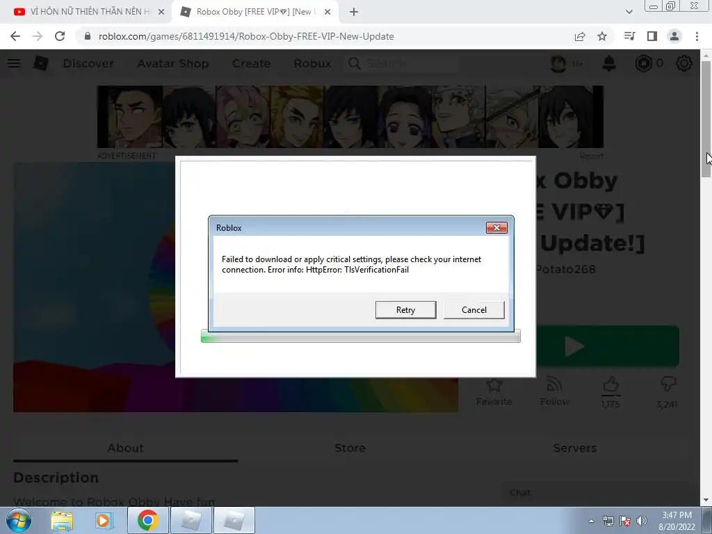The image size is (712, 534).
Task: Click the Roblox user avatar icon
Action: (558, 63)
